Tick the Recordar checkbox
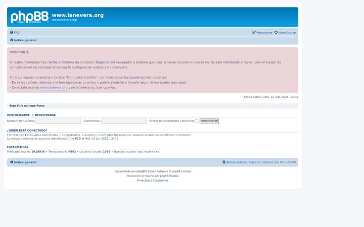Image resolution: width=364 pixels, height=227 pixels. pyautogui.click(x=196, y=121)
